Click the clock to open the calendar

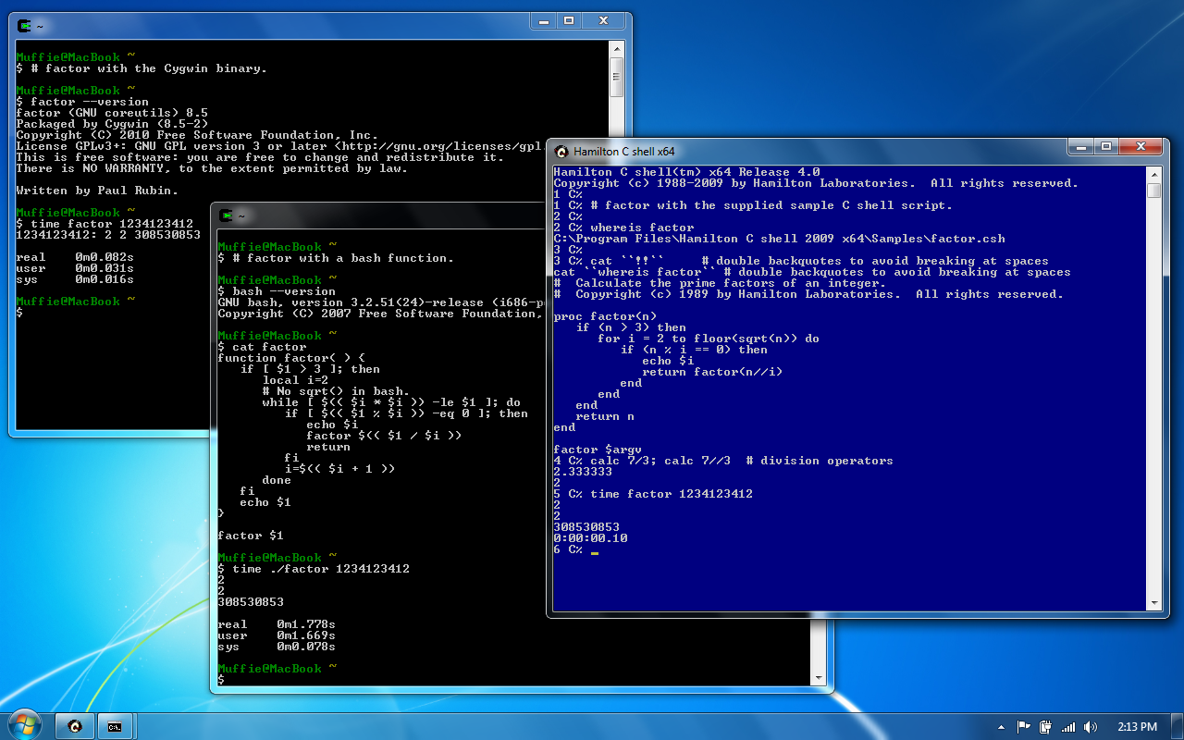click(x=1136, y=727)
